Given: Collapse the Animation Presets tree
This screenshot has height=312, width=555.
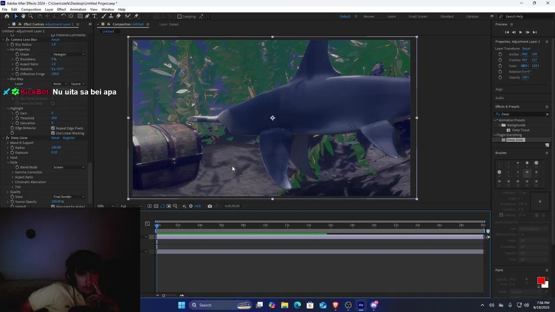Looking at the screenshot, I should click(x=495, y=120).
